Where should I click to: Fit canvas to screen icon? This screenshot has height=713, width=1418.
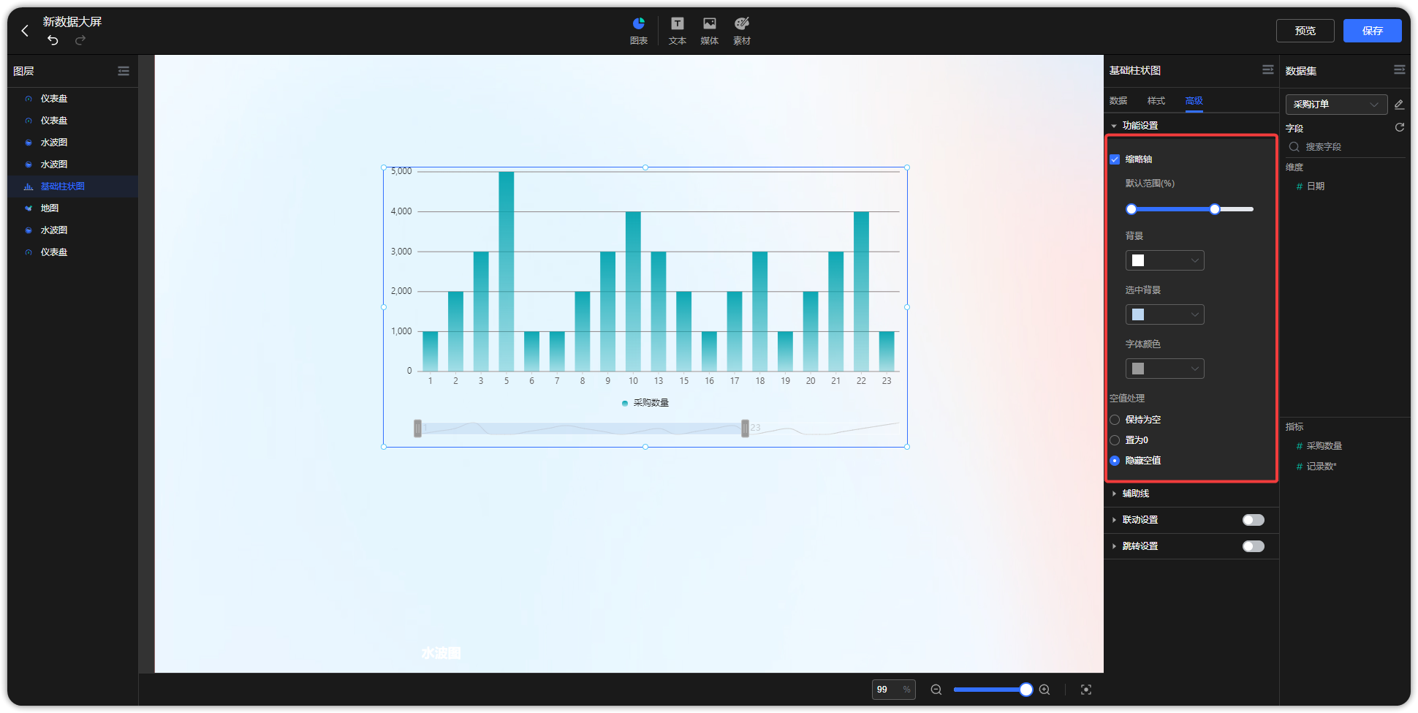(1086, 690)
